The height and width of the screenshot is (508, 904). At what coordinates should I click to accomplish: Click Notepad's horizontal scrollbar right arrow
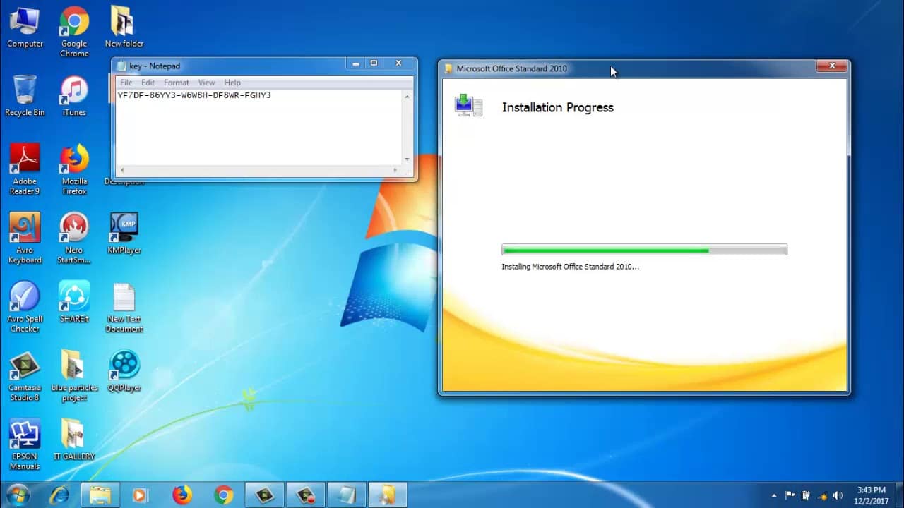pyautogui.click(x=395, y=170)
